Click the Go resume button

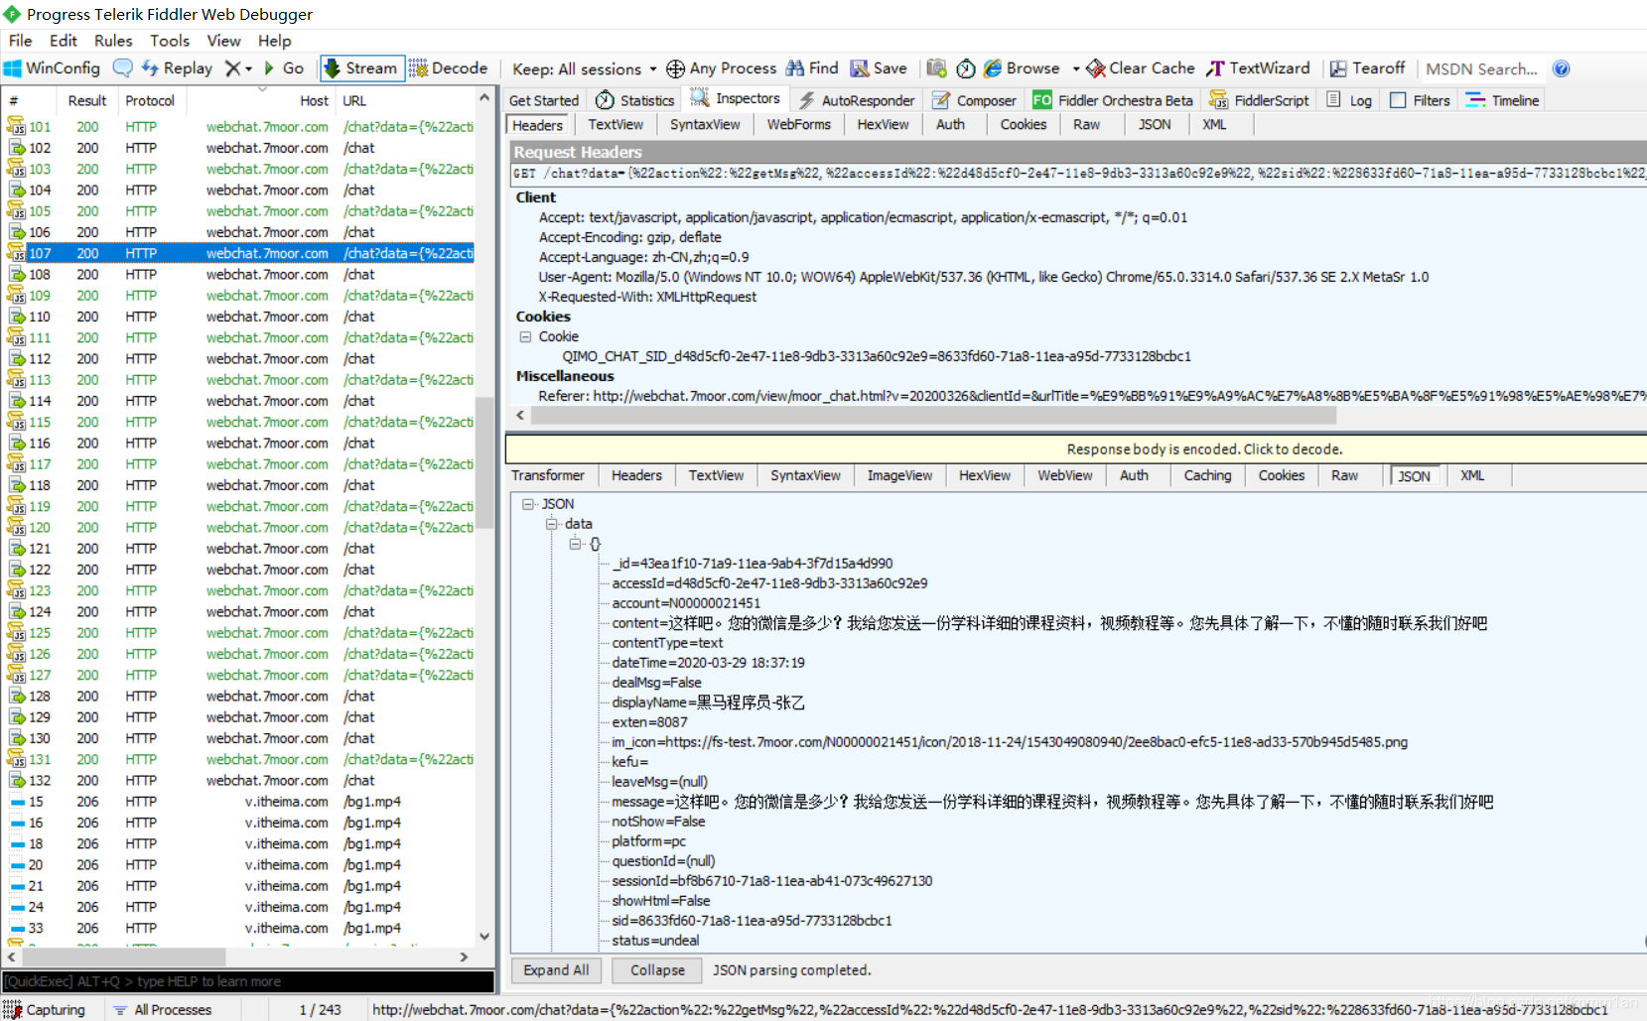point(283,68)
